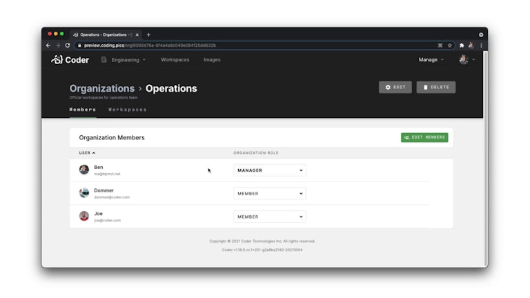Go forward in browser history

point(58,46)
